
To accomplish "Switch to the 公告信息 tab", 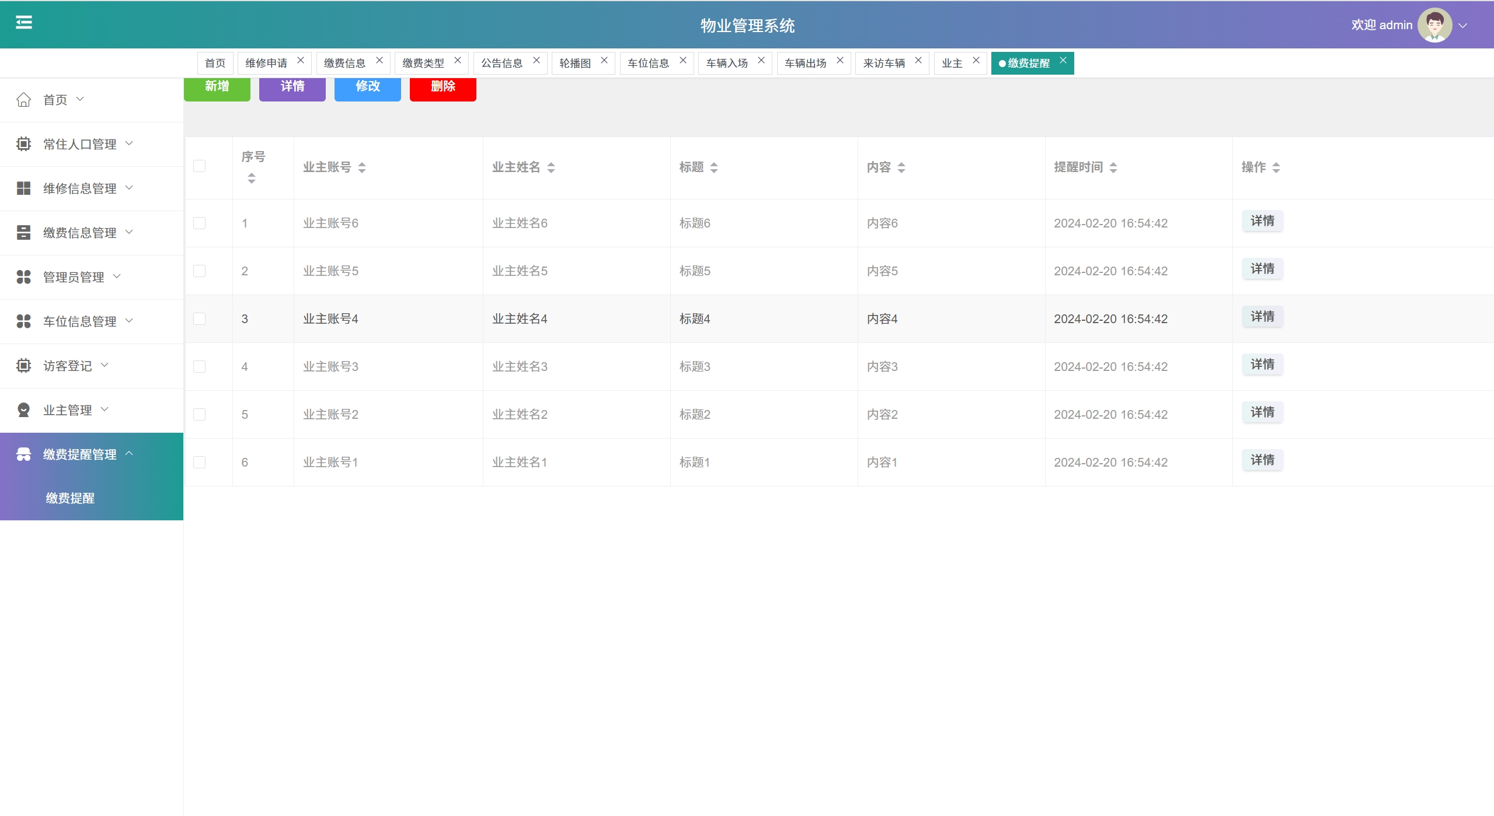I will [502, 63].
